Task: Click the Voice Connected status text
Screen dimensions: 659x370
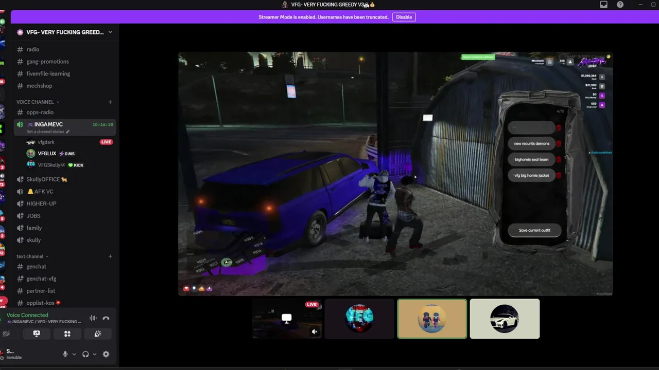Action: 27,315
